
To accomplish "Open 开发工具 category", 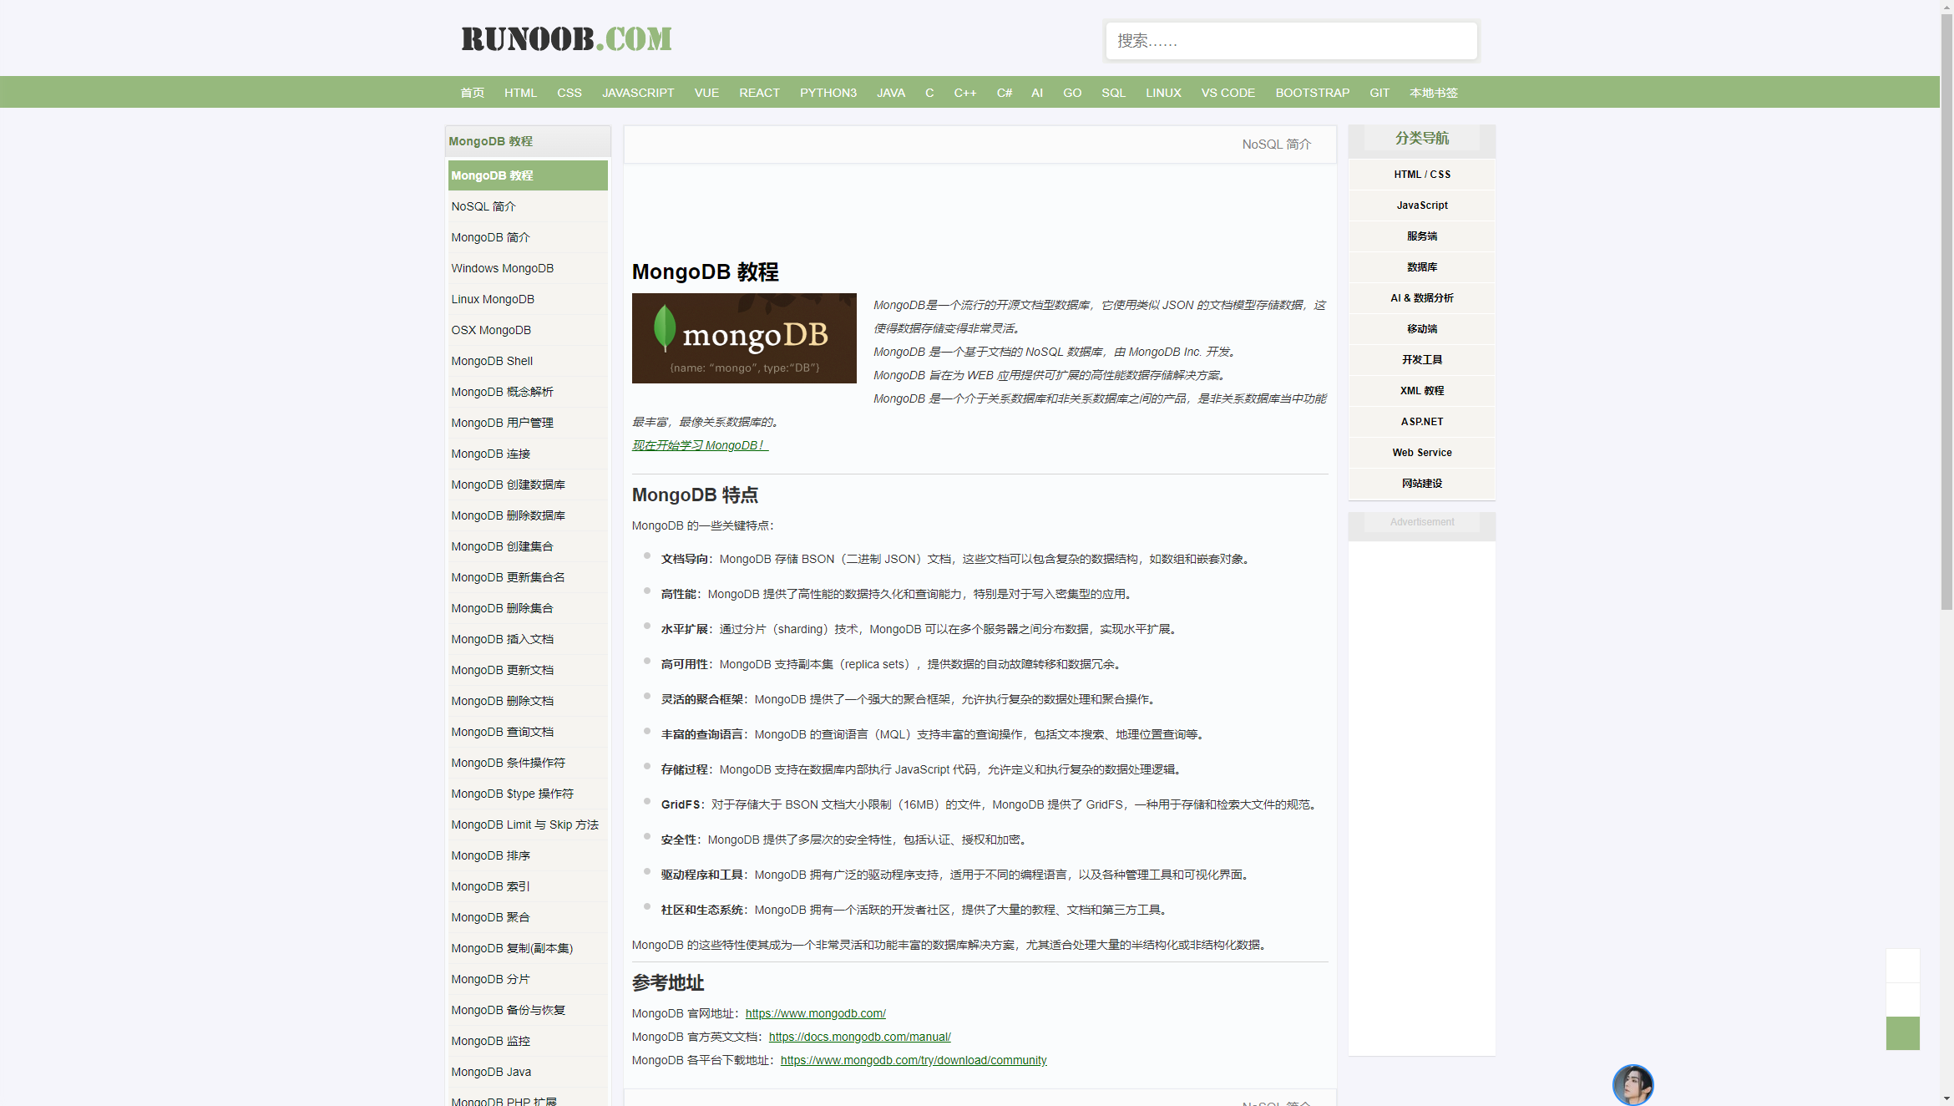I will point(1421,360).
